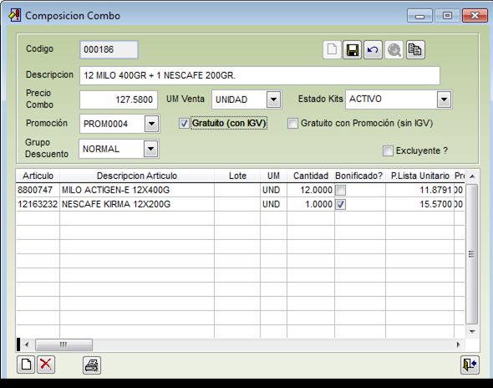Open the UM Venta dropdown

point(273,100)
